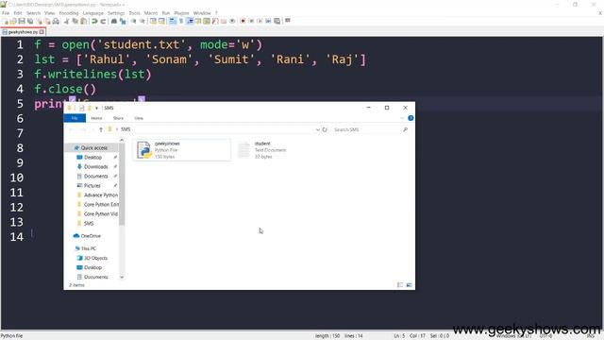This screenshot has height=340, width=604.
Task: Open the address bar history dropdown
Action: (x=318, y=129)
